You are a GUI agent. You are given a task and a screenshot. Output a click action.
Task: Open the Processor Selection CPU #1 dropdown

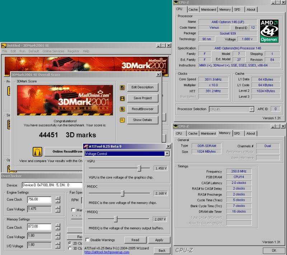[252, 109]
